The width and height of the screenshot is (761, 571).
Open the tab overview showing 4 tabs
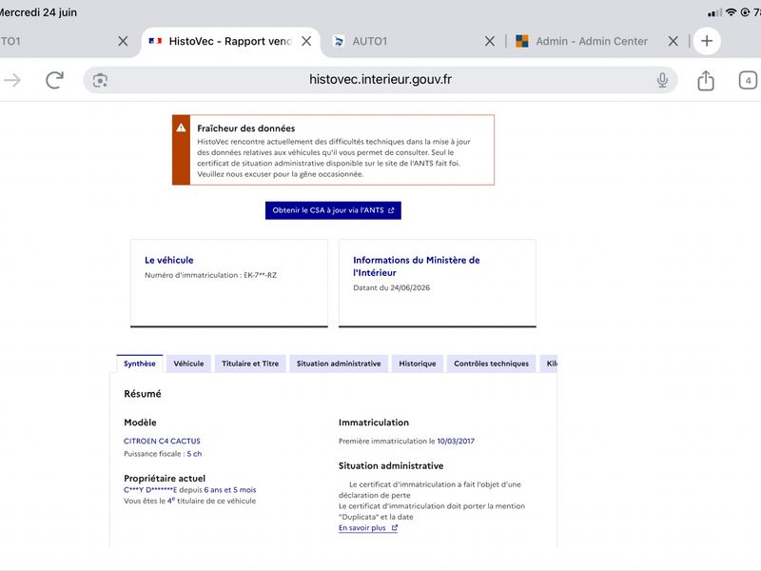pos(748,80)
